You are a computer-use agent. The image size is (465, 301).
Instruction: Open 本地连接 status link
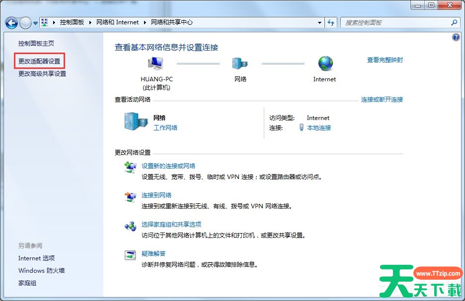(x=319, y=128)
